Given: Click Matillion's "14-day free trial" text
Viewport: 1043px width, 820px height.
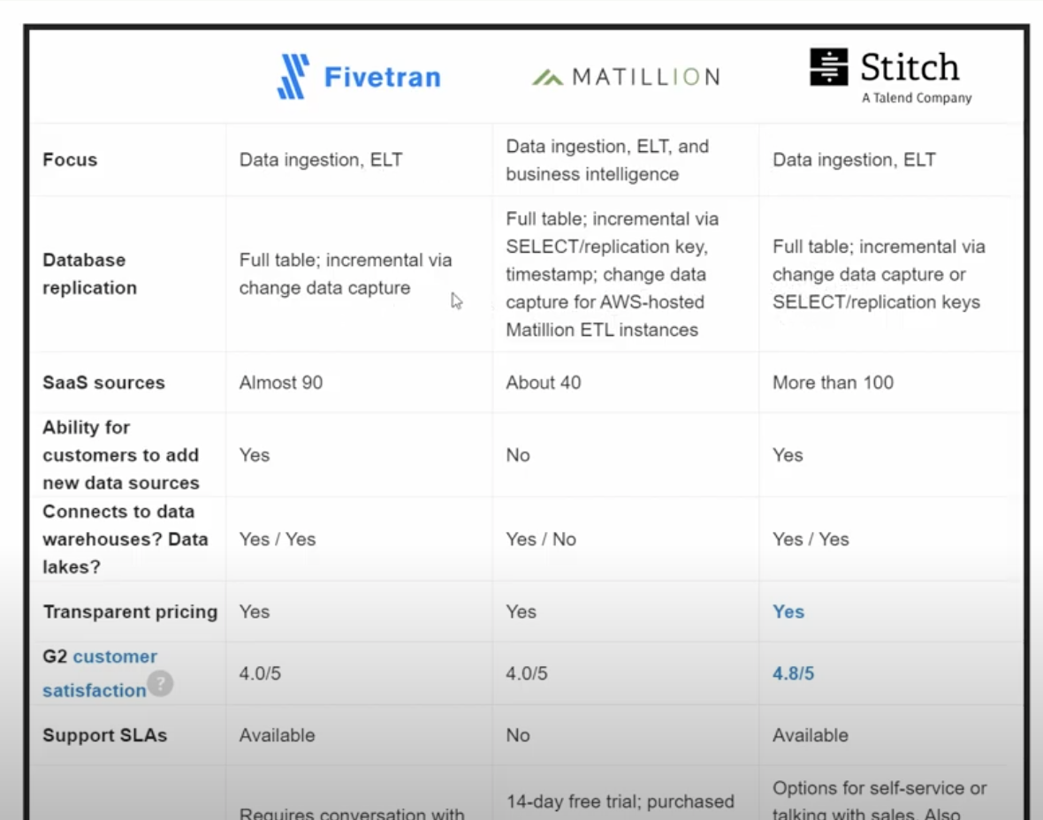Looking at the screenshot, I should [x=620, y=801].
